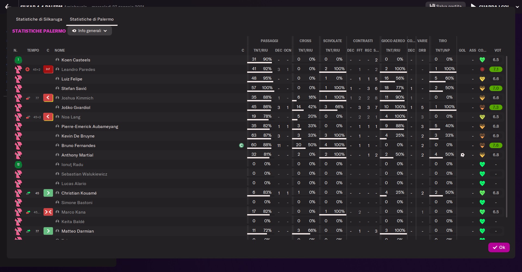Viewport: 522px width, 272px height.
Task: Sort by the NOME column header
Action: tap(60, 50)
